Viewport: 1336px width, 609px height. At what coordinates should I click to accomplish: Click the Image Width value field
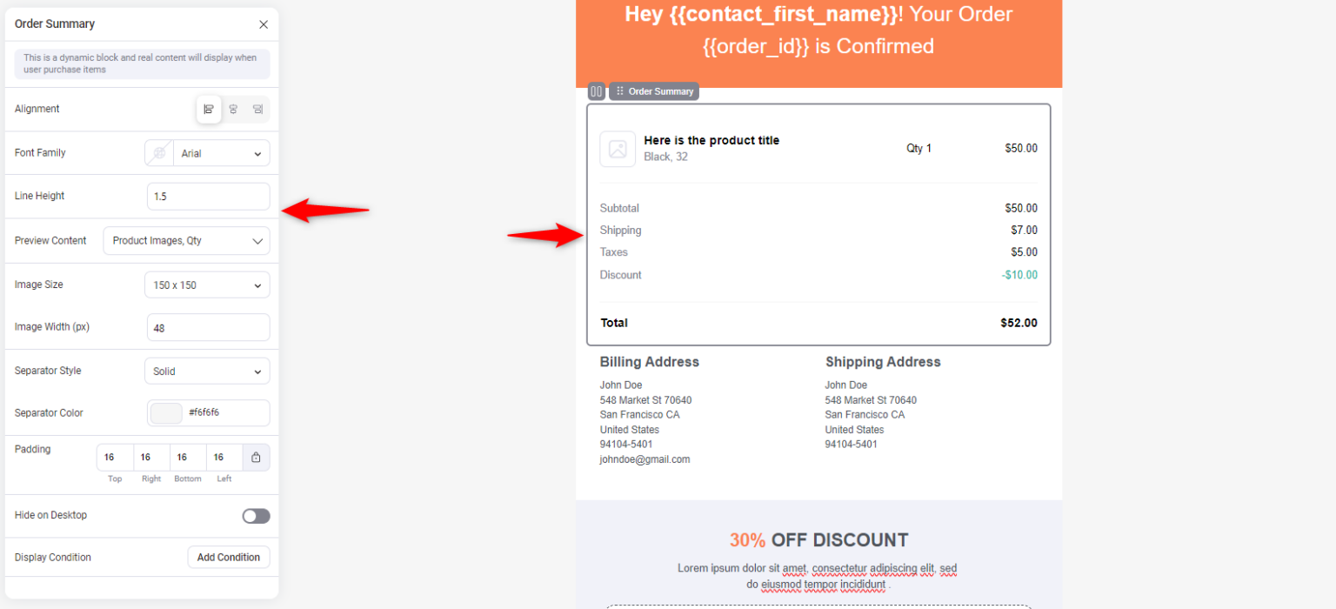pos(208,327)
